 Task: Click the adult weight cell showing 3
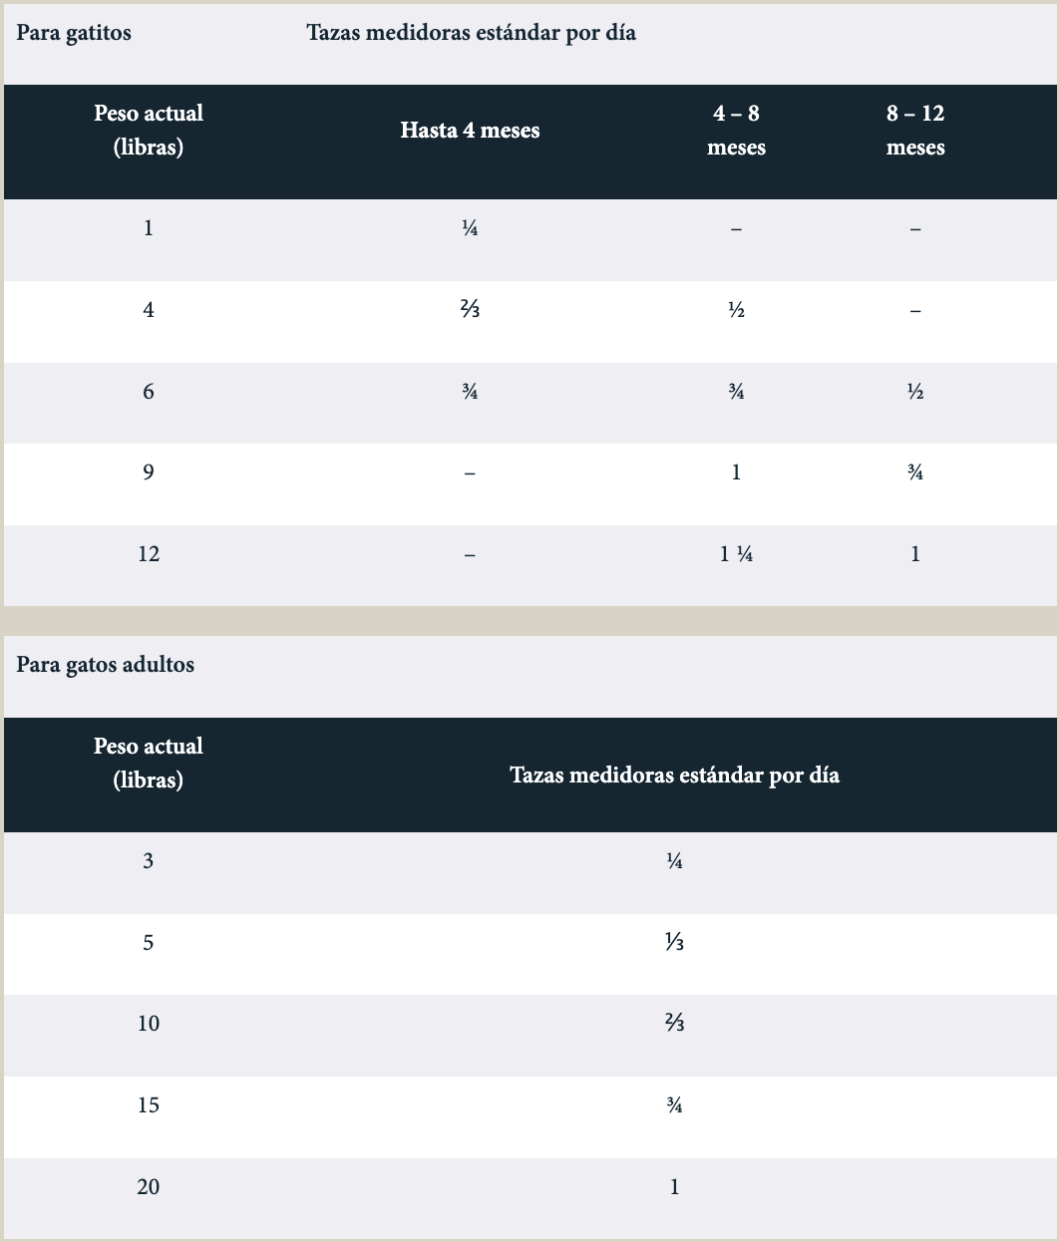(149, 861)
